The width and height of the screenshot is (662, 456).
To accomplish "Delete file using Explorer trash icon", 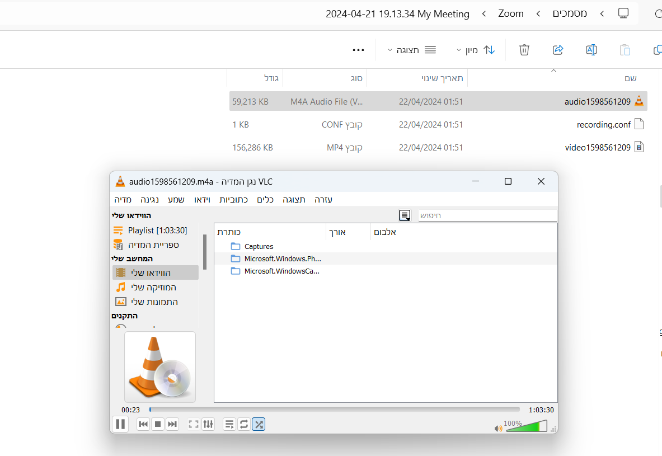I will (524, 50).
